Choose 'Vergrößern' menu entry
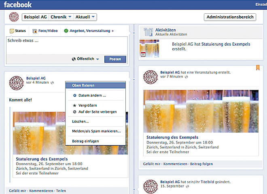267x194 pixels. (x=95, y=105)
